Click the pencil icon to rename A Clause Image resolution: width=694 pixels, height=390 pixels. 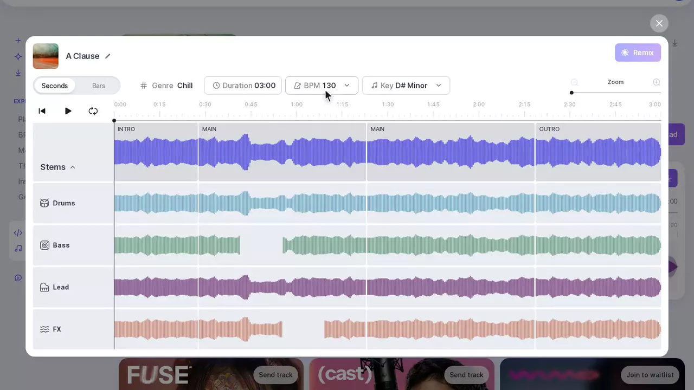point(108,56)
